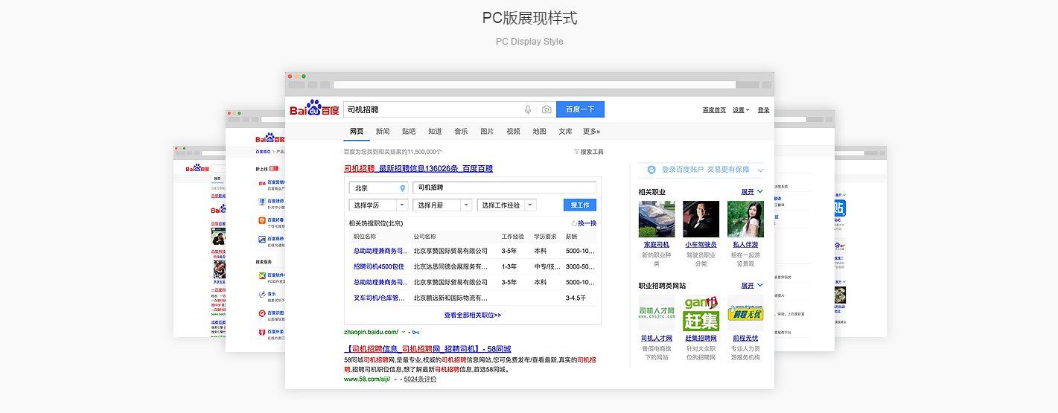Open 赶集招聘网 link

[x=701, y=339]
